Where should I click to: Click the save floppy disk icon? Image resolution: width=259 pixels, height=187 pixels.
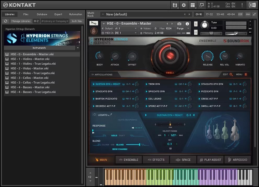175,5
